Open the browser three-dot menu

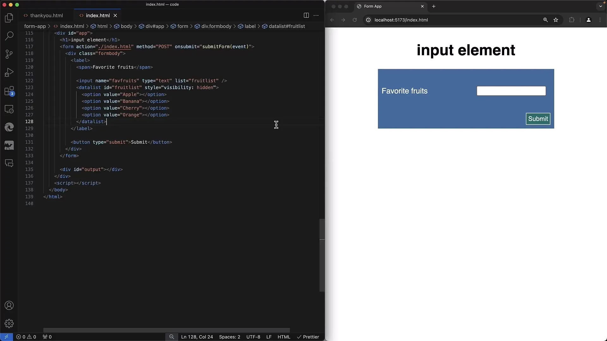600,20
